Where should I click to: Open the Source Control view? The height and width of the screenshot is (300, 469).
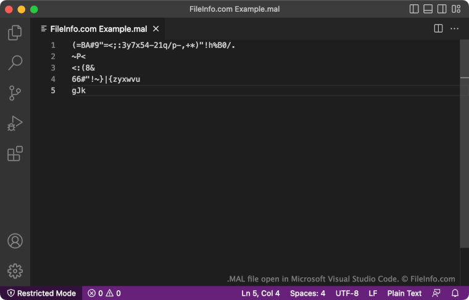click(x=15, y=93)
